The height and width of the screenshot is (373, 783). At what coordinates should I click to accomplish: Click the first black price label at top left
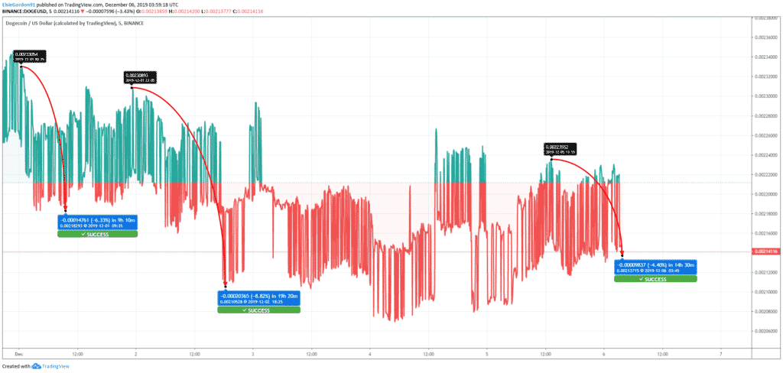click(30, 56)
